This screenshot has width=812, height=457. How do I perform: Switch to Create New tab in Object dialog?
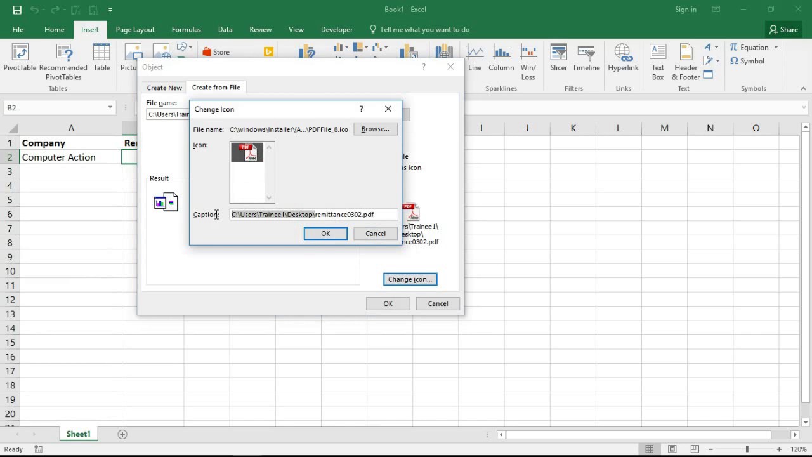click(164, 88)
